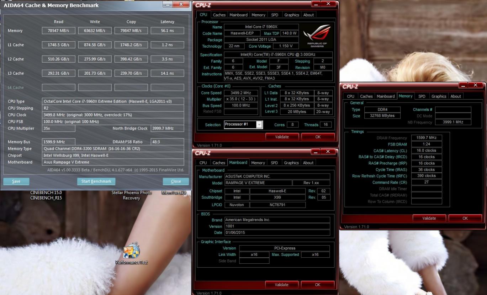Open About tab in top CPU-Z window

pyautogui.click(x=308, y=15)
